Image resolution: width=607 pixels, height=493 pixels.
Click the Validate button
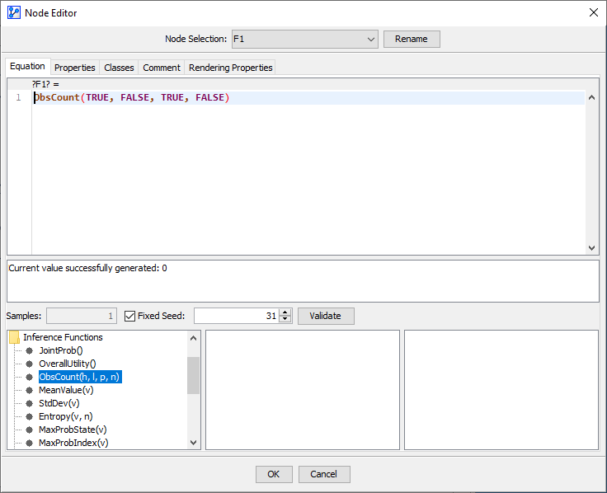click(326, 316)
